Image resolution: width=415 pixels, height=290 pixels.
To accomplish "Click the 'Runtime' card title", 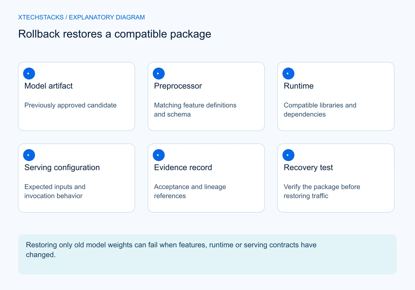I will pyautogui.click(x=299, y=86).
